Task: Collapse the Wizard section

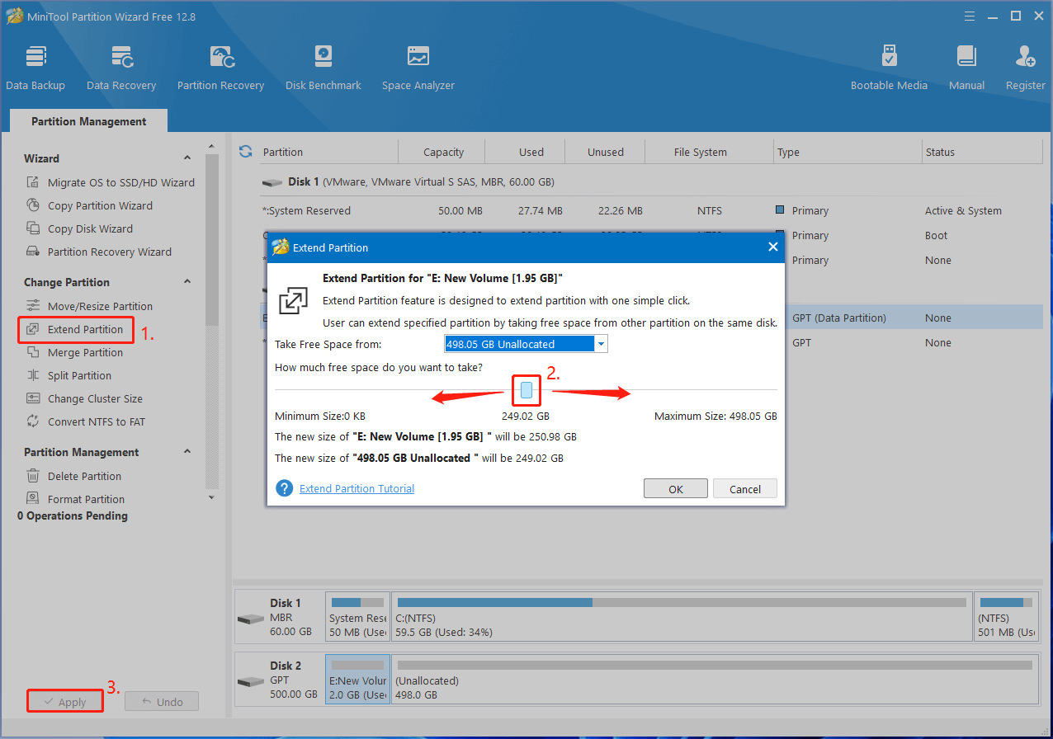Action: (187, 158)
